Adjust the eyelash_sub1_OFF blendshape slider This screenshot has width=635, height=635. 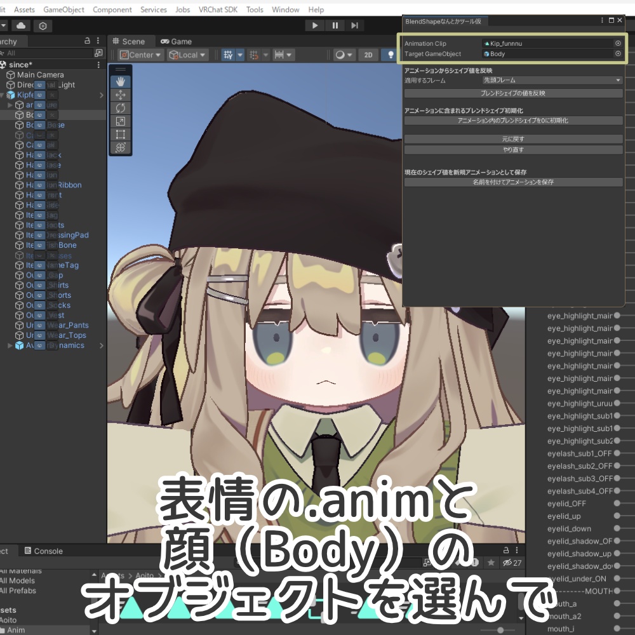[x=617, y=453]
